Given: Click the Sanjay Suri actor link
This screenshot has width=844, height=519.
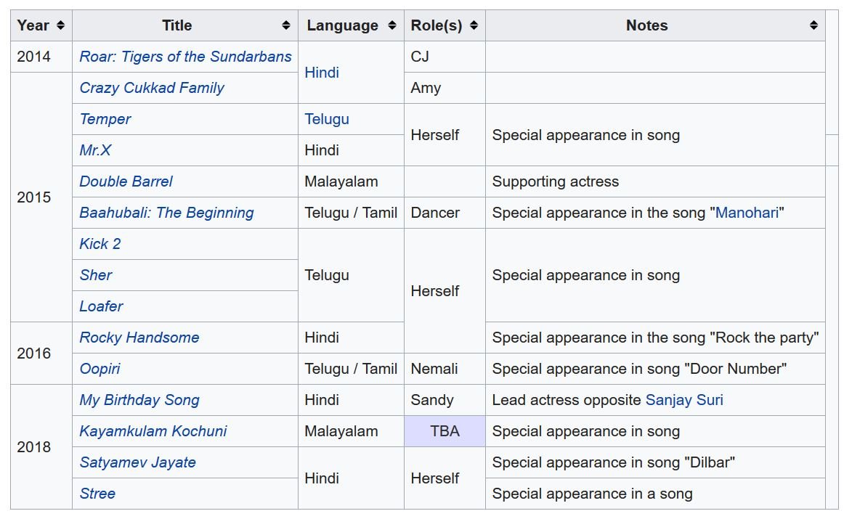Looking at the screenshot, I should [684, 400].
